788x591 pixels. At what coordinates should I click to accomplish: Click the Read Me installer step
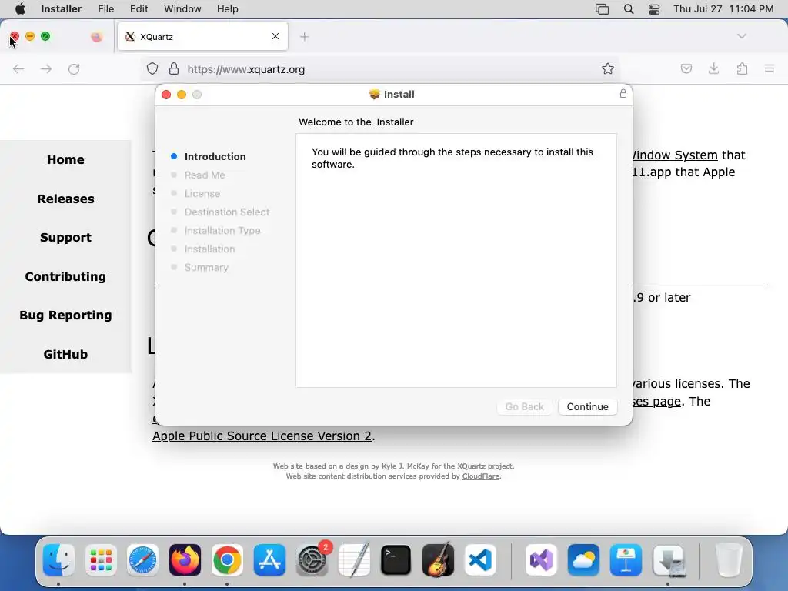point(205,175)
